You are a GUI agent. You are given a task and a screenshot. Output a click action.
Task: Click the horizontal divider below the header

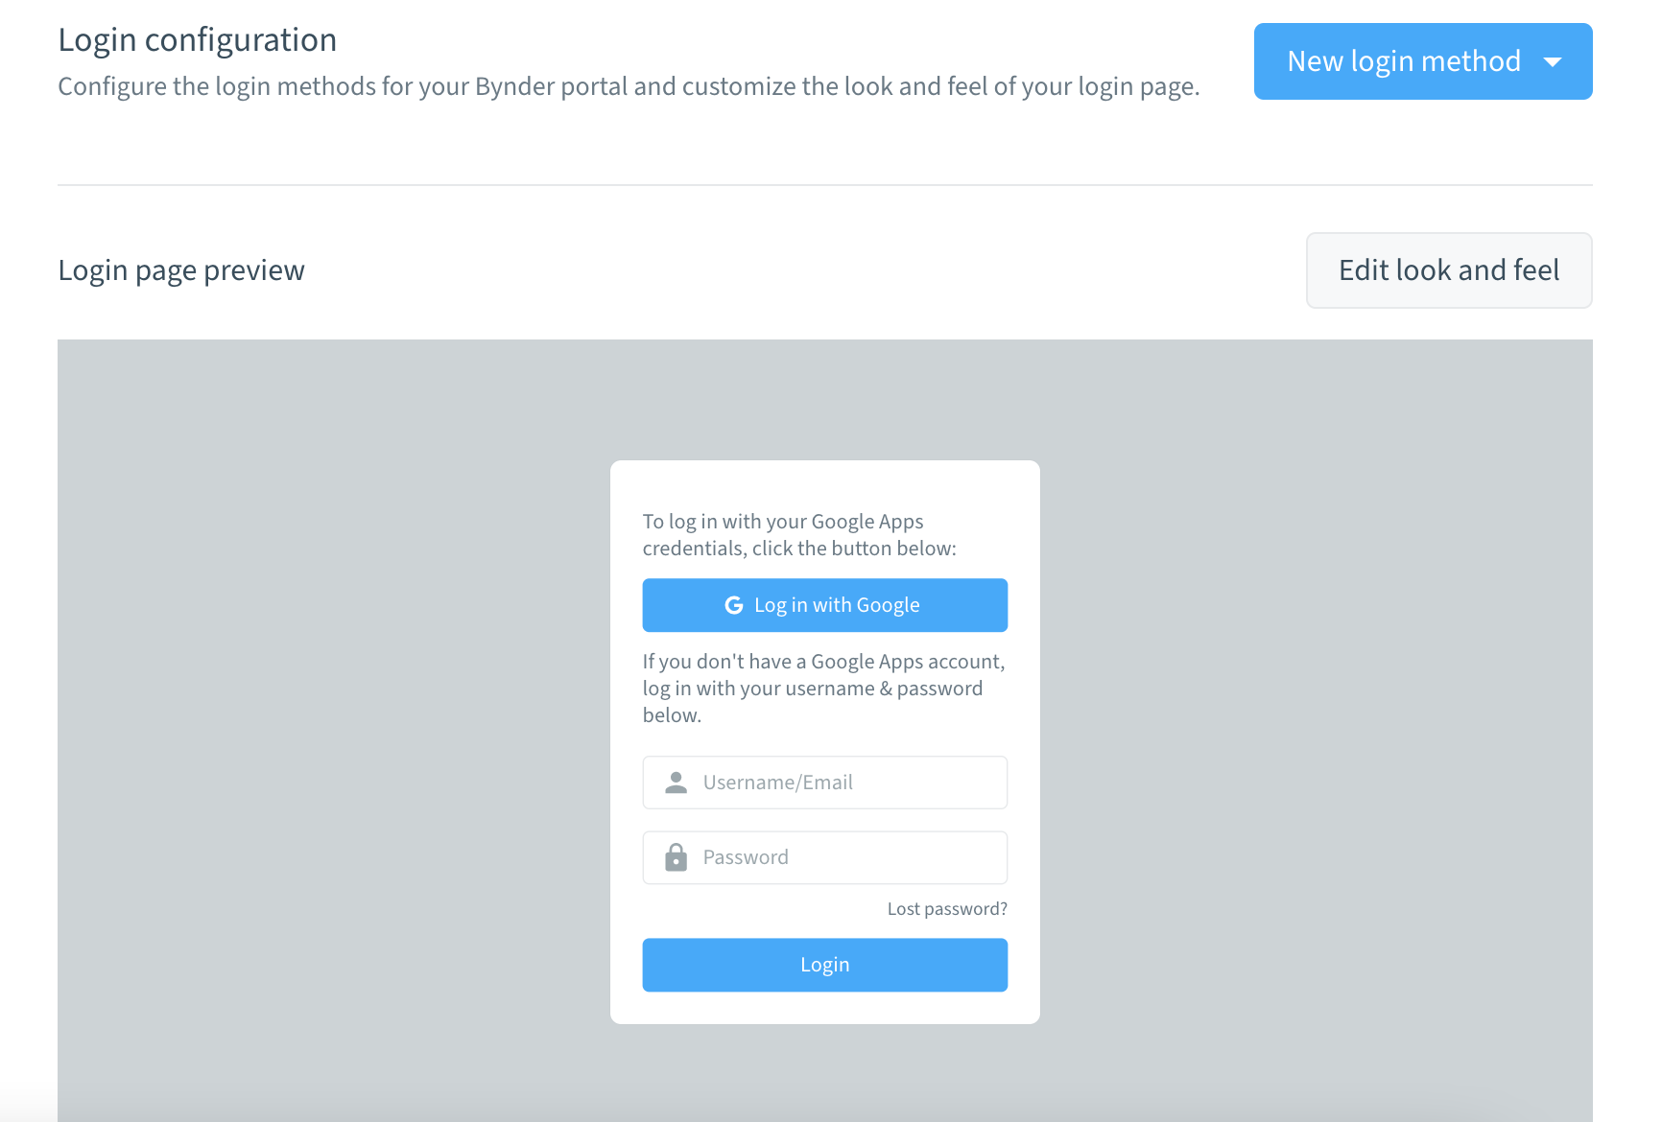pyautogui.click(x=824, y=185)
